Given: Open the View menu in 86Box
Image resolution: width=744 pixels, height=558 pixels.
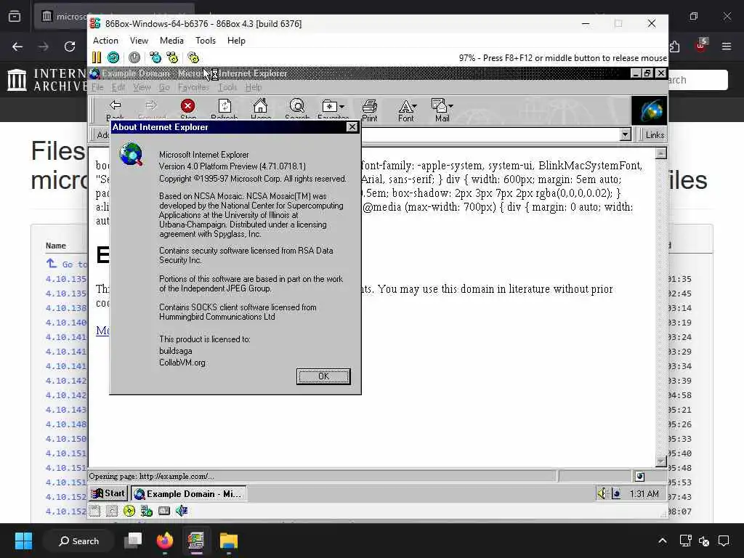Looking at the screenshot, I should coord(139,41).
